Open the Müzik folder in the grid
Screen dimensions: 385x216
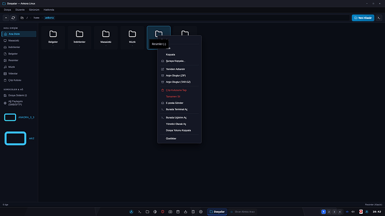(132, 37)
